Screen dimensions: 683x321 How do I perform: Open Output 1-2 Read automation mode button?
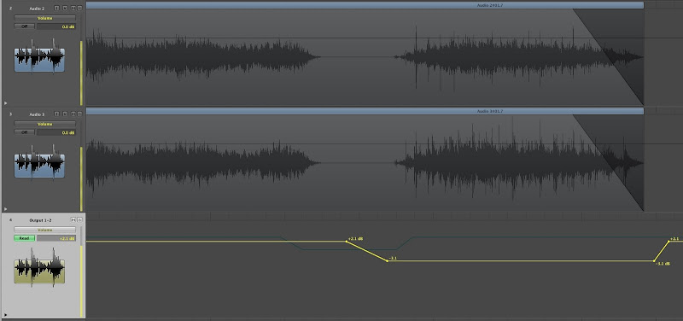25,238
